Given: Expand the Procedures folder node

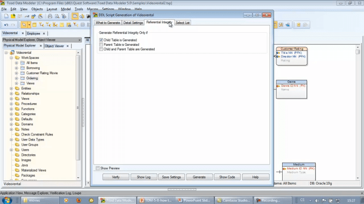Looking at the screenshot, I should (x=11, y=104).
